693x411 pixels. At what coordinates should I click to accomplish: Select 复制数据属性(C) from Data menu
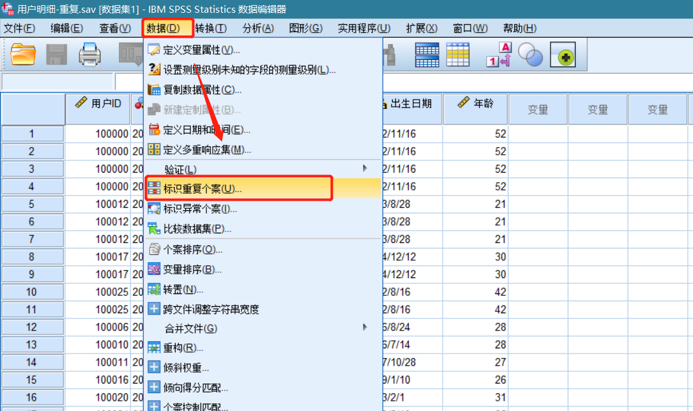point(263,90)
